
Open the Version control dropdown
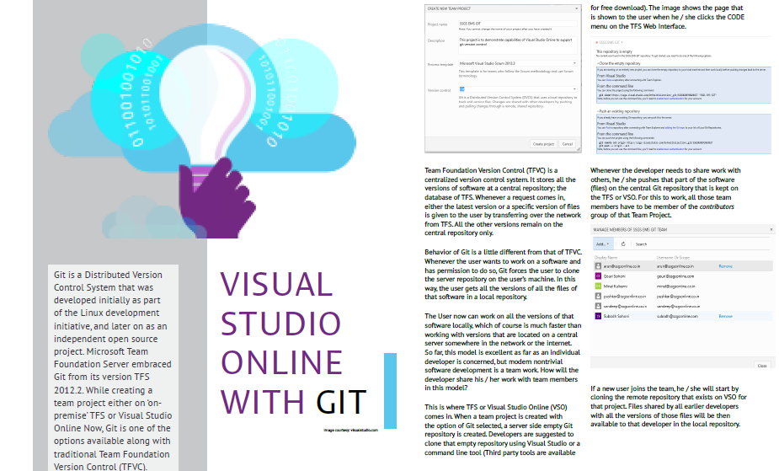tap(517, 89)
